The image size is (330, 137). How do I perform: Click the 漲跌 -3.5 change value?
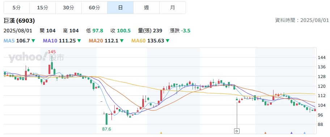point(180,31)
